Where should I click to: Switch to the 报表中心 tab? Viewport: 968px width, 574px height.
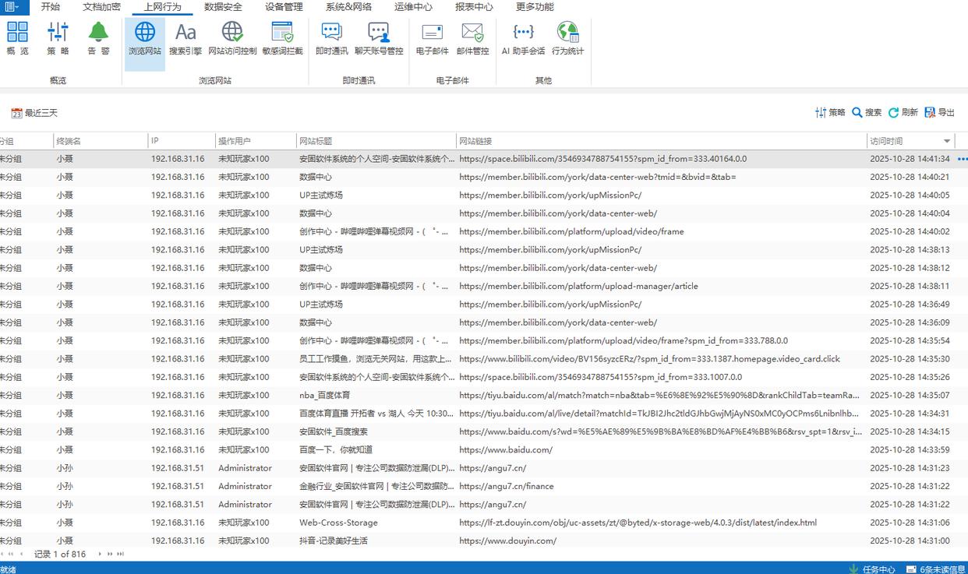tap(474, 7)
